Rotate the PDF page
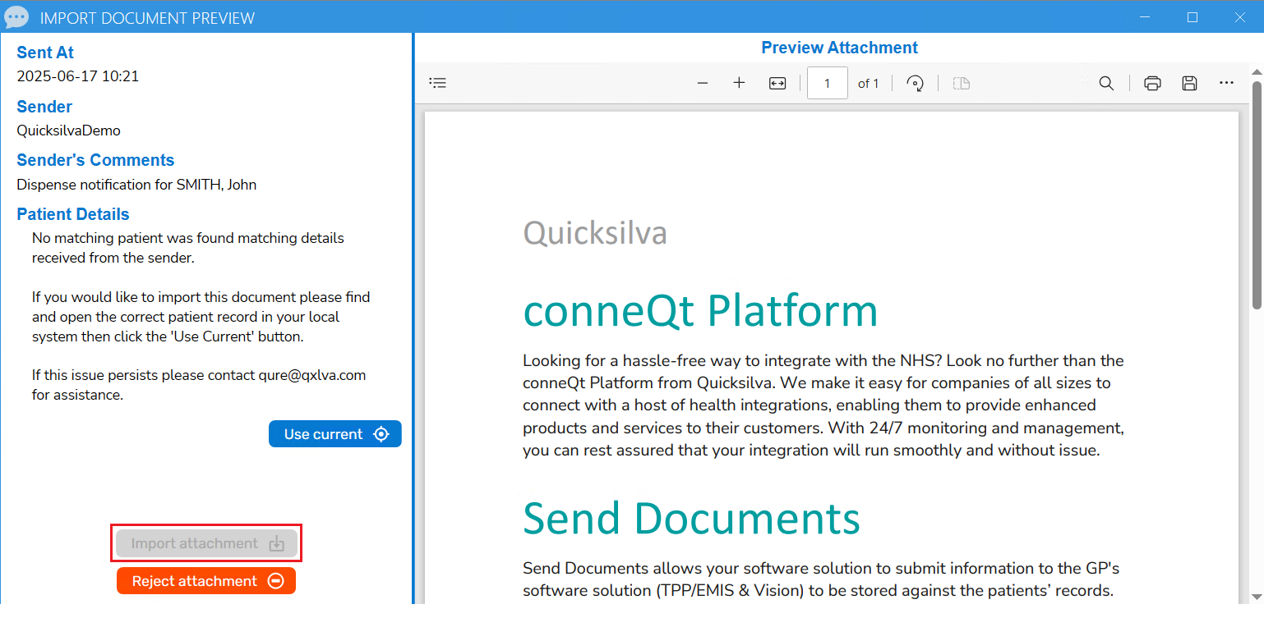This screenshot has width=1264, height=618. point(915,83)
